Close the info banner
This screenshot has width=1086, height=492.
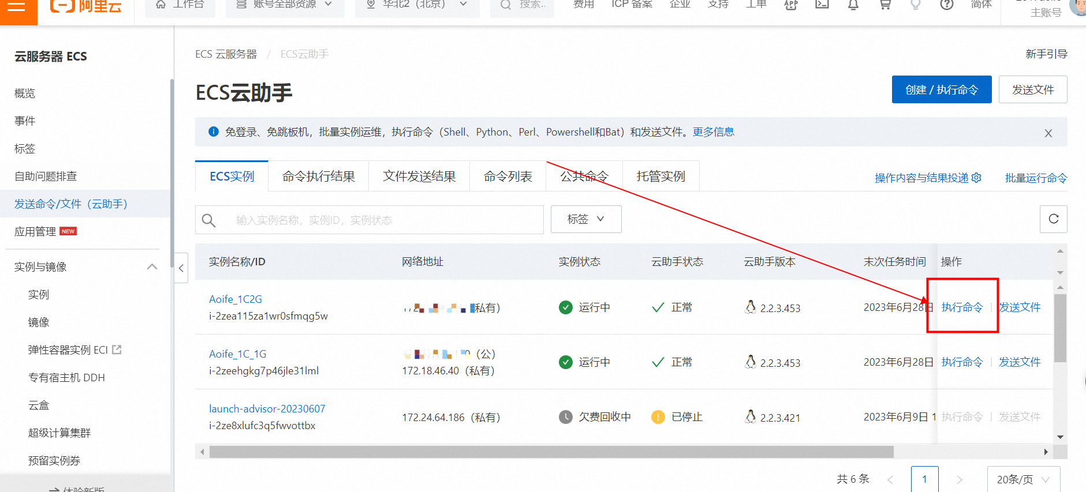[x=1048, y=133]
